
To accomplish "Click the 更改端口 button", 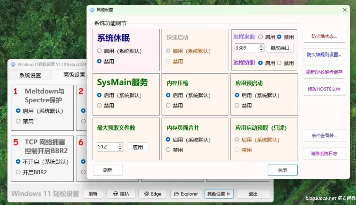I will (280, 48).
